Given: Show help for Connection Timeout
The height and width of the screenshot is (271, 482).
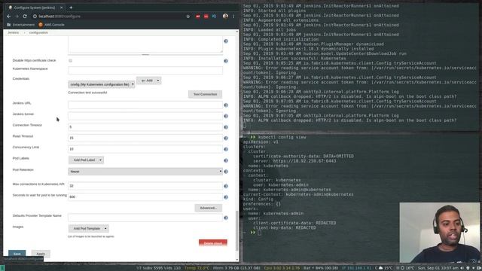Looking at the screenshot, I should 226,127.
